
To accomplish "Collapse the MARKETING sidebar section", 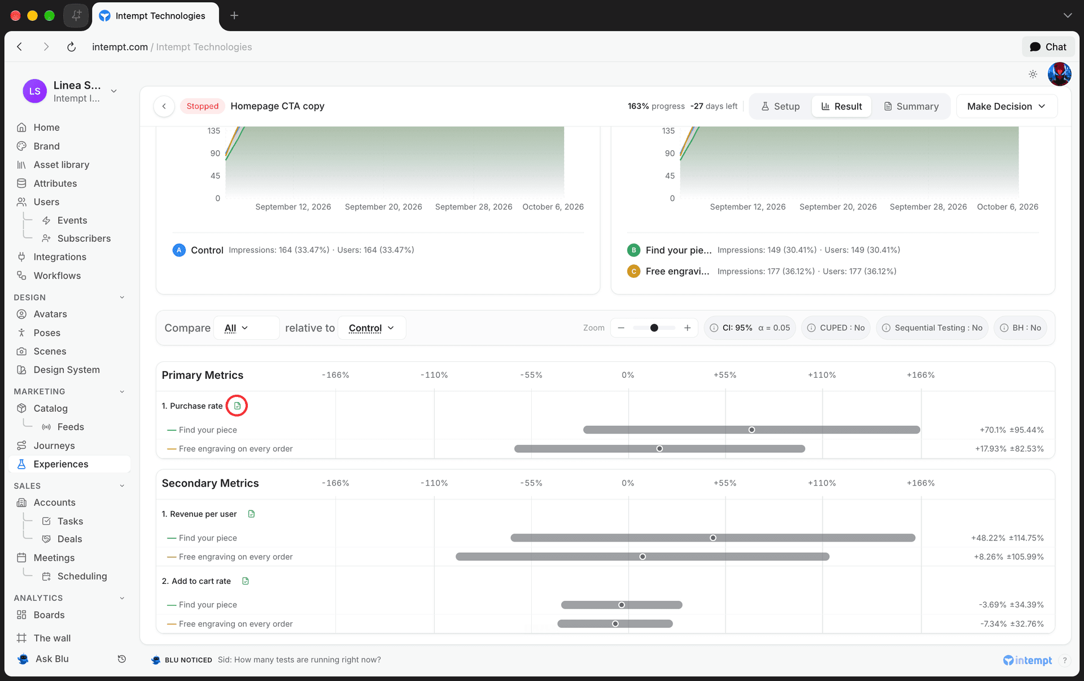I will [122, 391].
